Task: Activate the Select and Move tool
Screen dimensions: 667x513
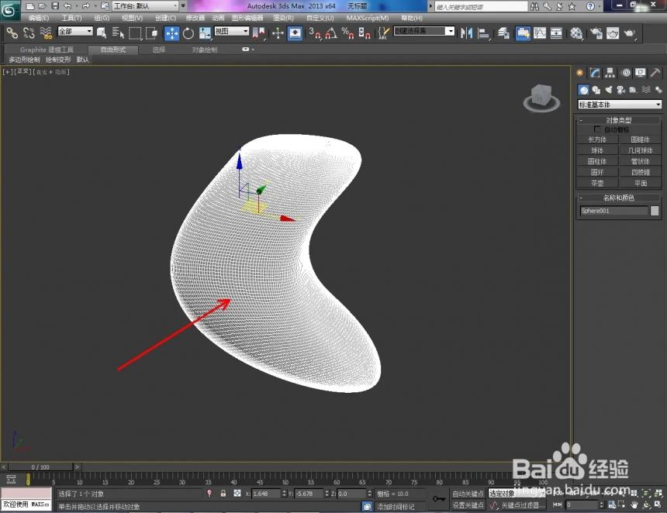Action: pyautogui.click(x=172, y=33)
